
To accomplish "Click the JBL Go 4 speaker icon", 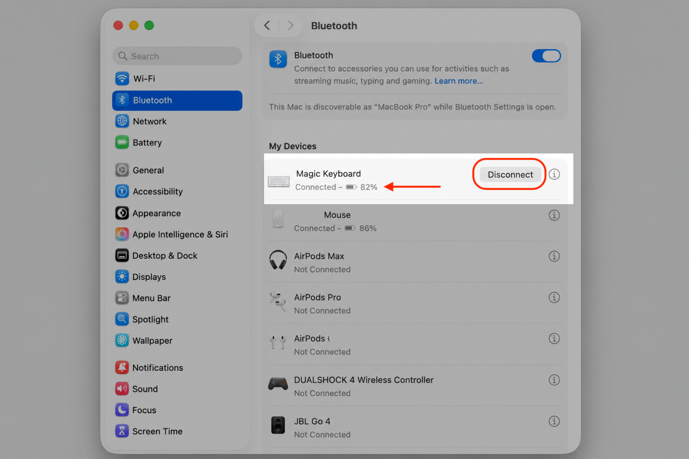I will click(278, 425).
